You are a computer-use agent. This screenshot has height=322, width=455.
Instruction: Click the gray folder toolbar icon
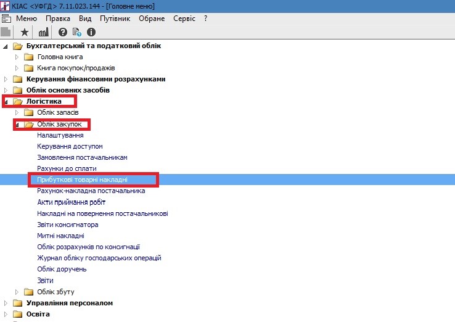tap(6, 32)
